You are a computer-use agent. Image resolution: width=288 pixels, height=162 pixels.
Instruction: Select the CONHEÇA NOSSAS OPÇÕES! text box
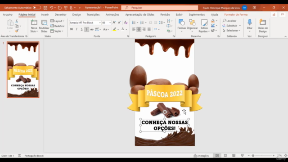(165, 125)
